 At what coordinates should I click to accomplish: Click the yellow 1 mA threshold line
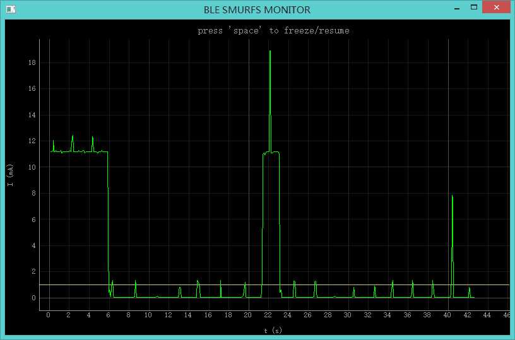click(275, 285)
